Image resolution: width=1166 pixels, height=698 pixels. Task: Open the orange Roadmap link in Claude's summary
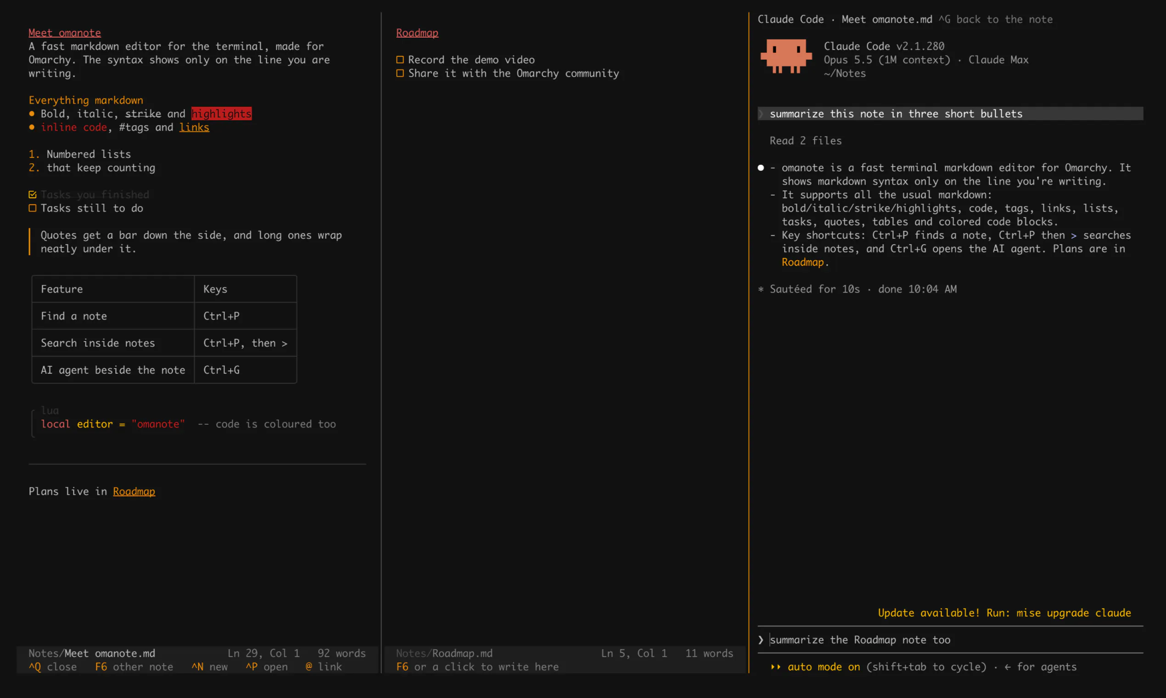802,262
